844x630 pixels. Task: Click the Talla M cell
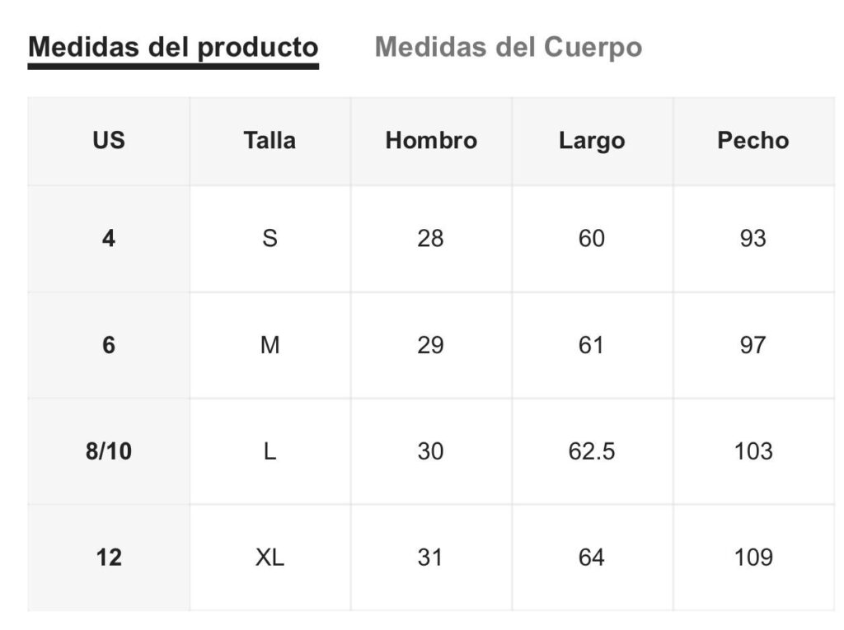point(270,345)
